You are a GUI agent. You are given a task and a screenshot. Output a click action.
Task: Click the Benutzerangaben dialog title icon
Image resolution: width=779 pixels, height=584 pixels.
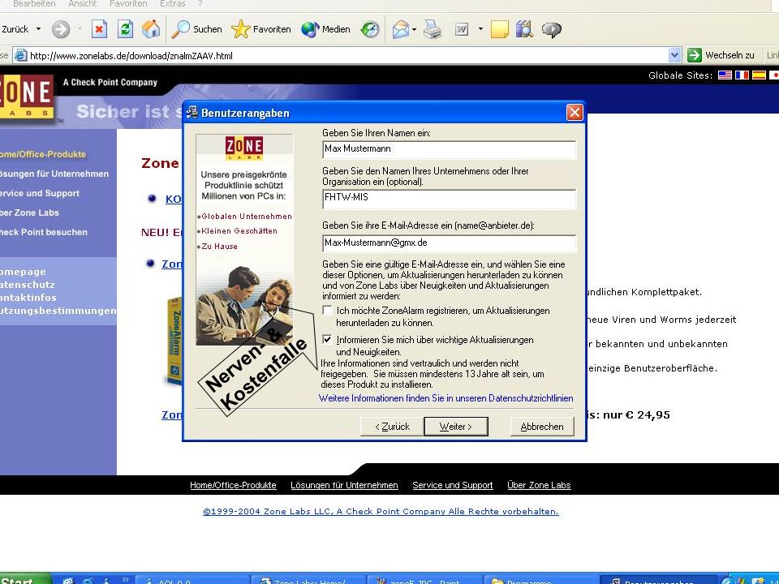[x=192, y=113]
